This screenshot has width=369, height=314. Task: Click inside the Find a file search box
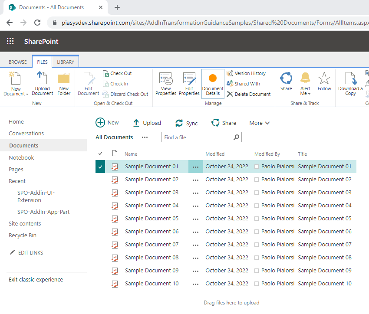pos(195,137)
